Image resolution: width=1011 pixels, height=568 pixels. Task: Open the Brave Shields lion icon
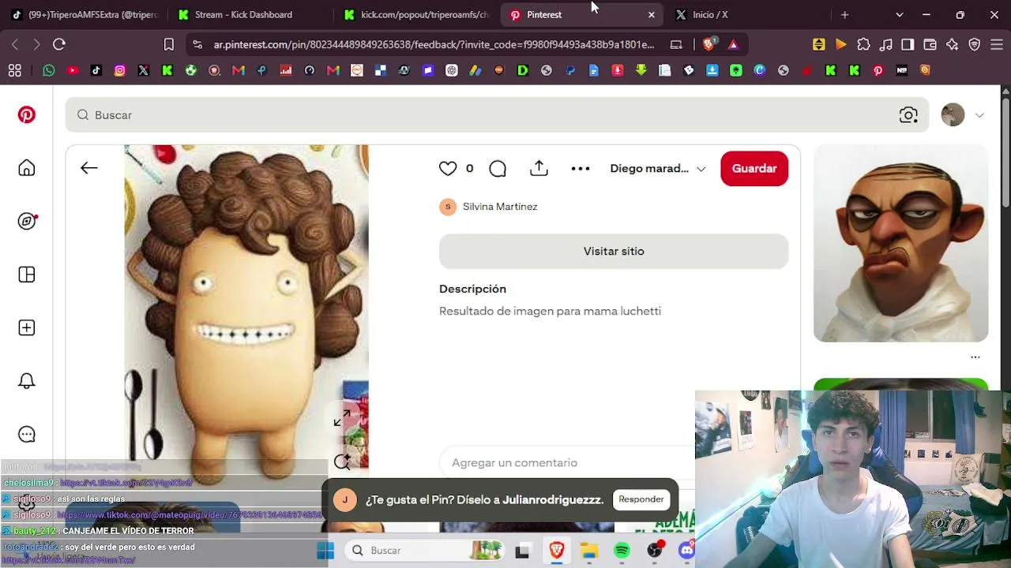click(708, 45)
